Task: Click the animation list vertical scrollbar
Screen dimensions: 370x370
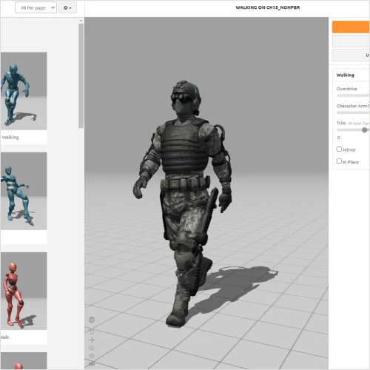Action: tap(81, 75)
